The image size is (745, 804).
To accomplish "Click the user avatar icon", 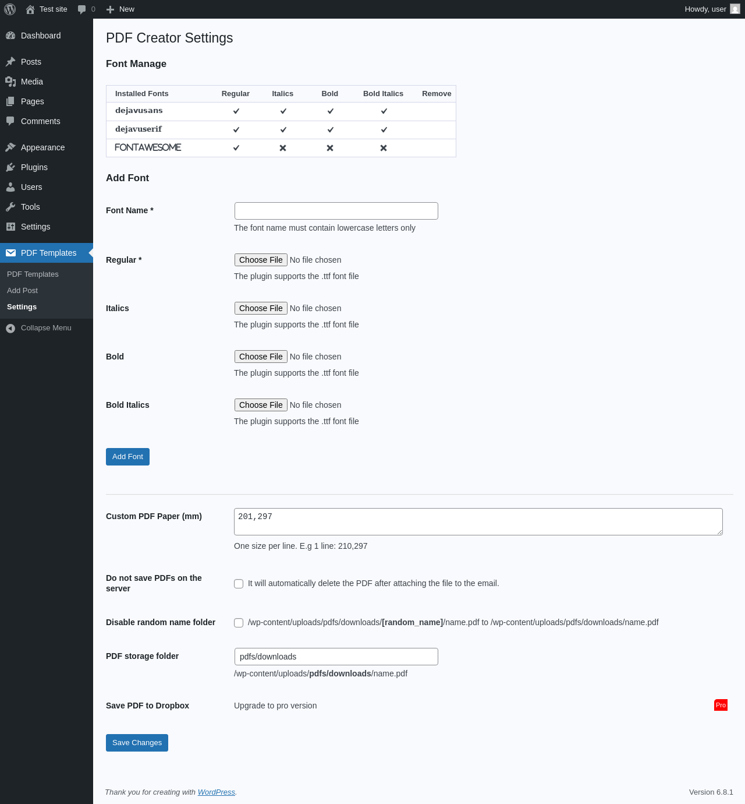I will (735, 9).
